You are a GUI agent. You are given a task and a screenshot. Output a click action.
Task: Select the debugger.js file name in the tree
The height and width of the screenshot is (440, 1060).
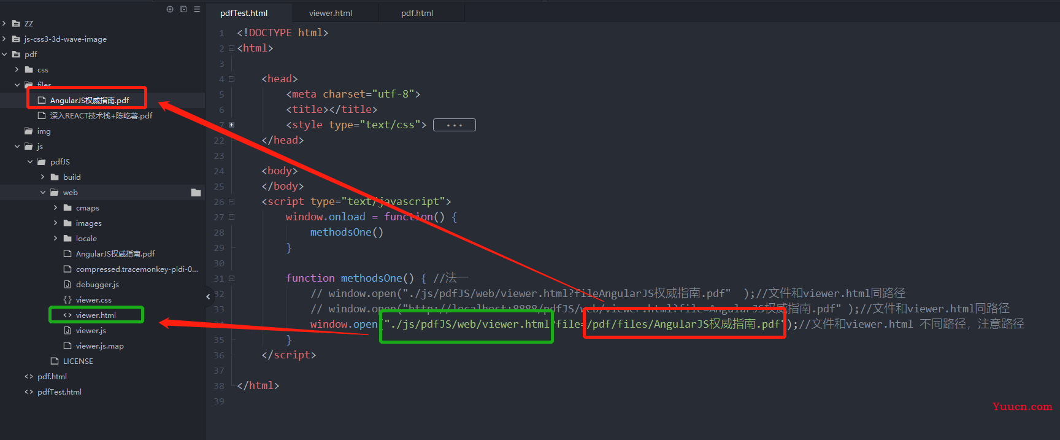(97, 285)
